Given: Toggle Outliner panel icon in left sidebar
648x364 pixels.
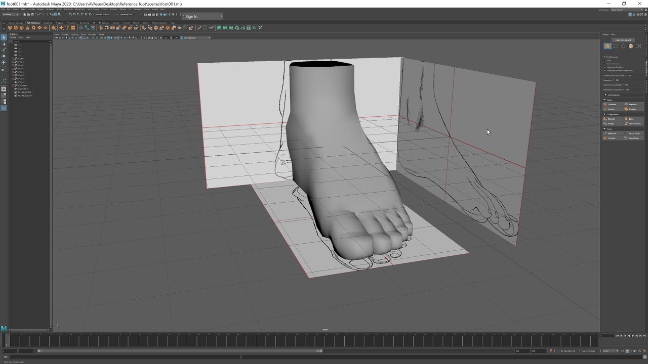Looking at the screenshot, I should pyautogui.click(x=4, y=108).
